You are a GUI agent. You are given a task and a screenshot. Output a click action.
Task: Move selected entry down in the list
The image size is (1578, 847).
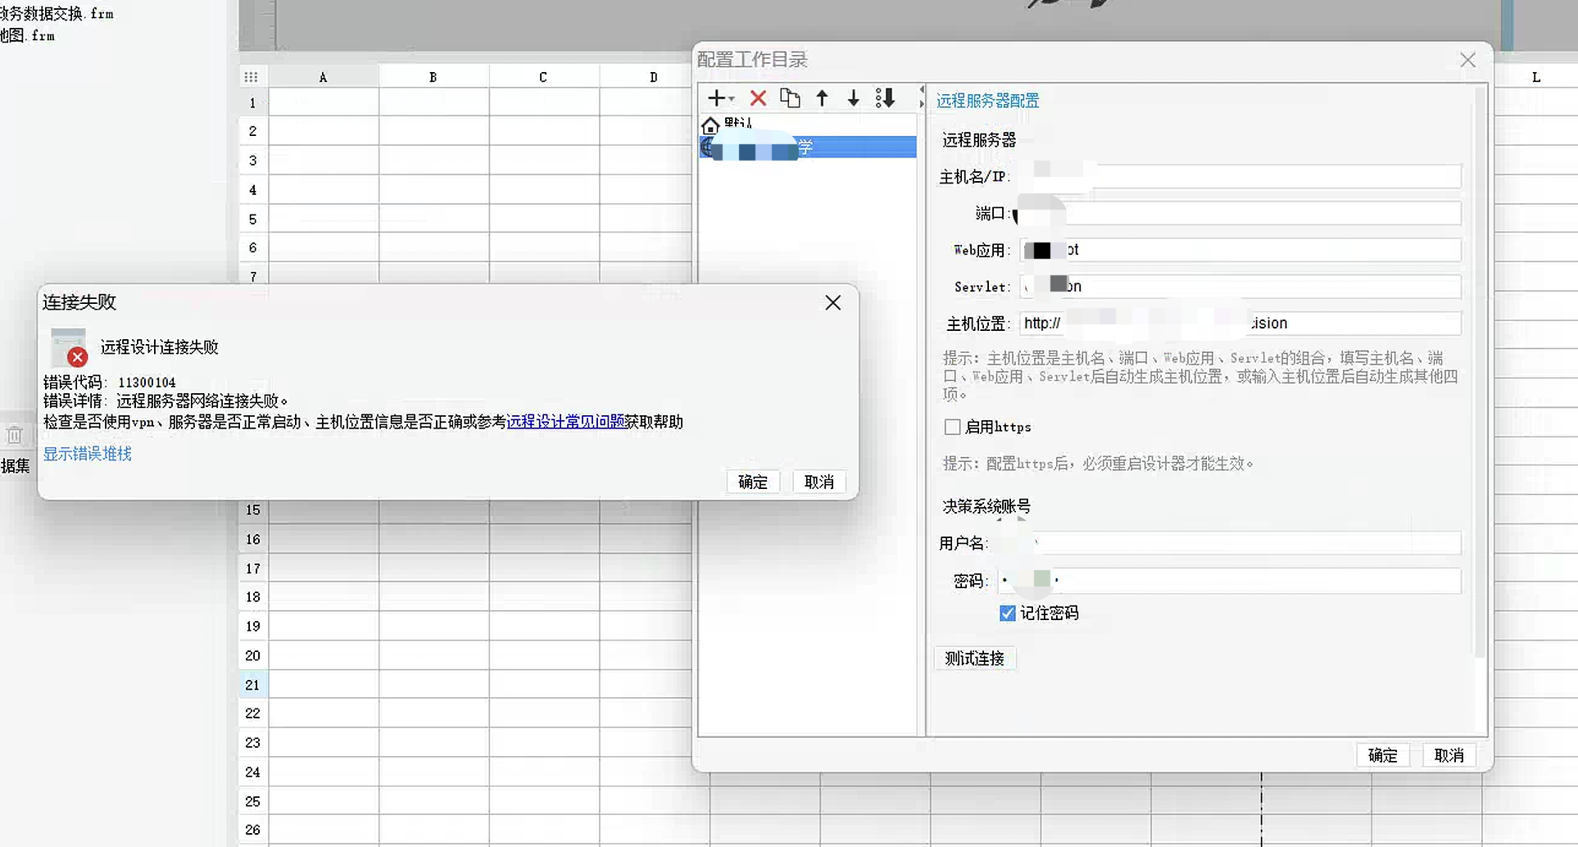[853, 98]
